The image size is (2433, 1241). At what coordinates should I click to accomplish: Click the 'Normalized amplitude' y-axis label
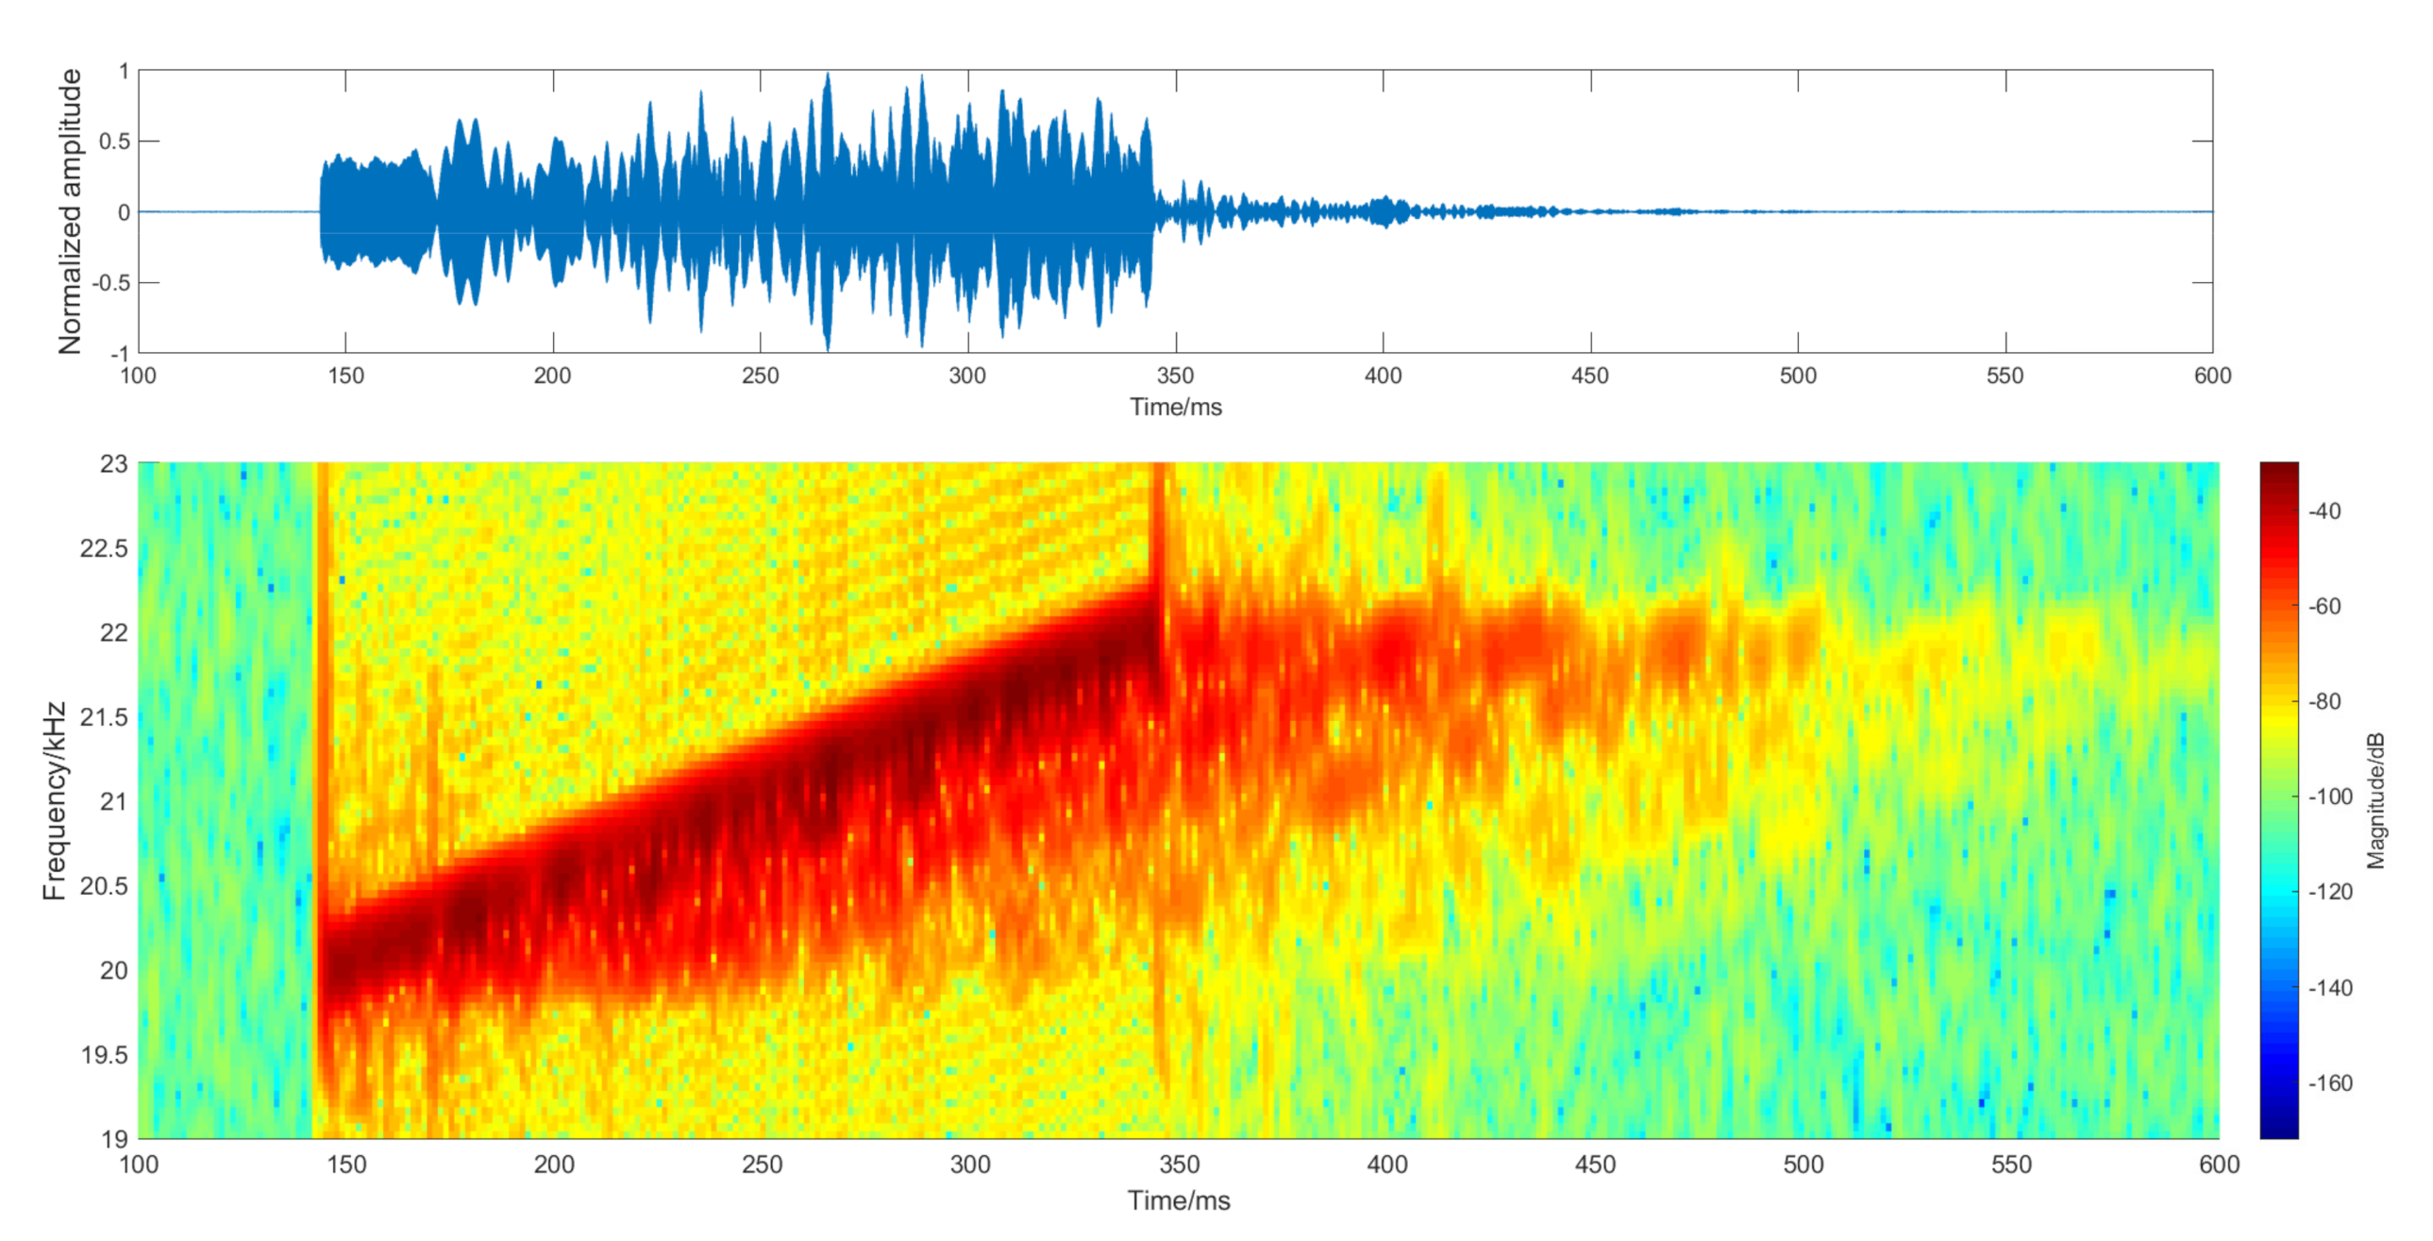tap(70, 211)
